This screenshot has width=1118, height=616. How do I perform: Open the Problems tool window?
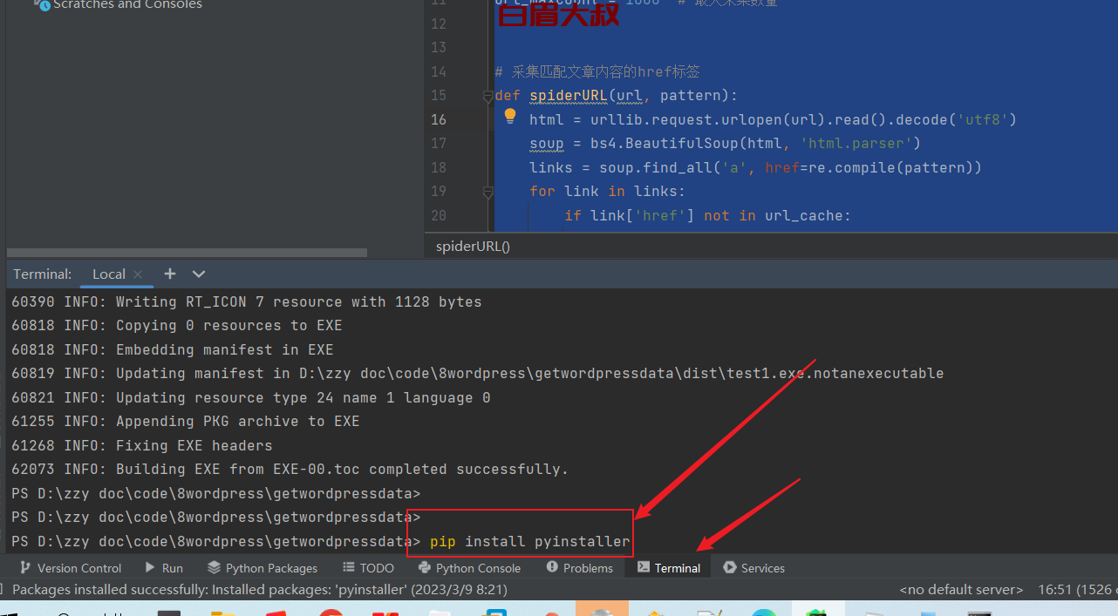(580, 568)
